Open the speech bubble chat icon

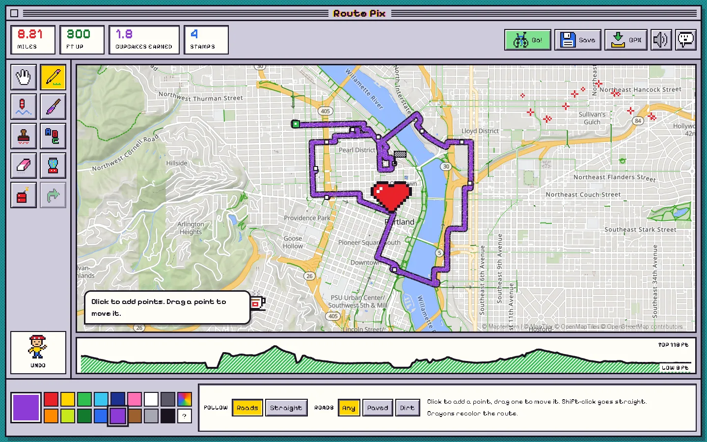coord(686,40)
